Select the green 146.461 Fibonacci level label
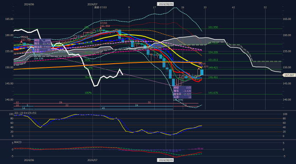The height and width of the screenshot is (164, 296). click(213, 77)
